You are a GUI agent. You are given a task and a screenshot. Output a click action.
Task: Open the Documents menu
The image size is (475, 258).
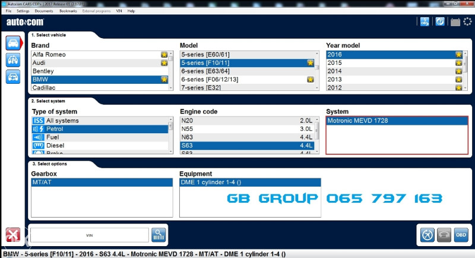tap(44, 11)
